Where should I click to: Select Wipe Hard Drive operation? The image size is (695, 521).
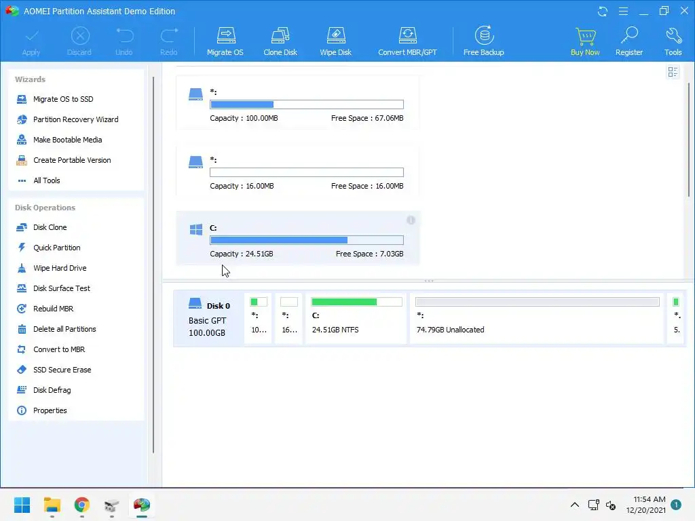pos(60,268)
